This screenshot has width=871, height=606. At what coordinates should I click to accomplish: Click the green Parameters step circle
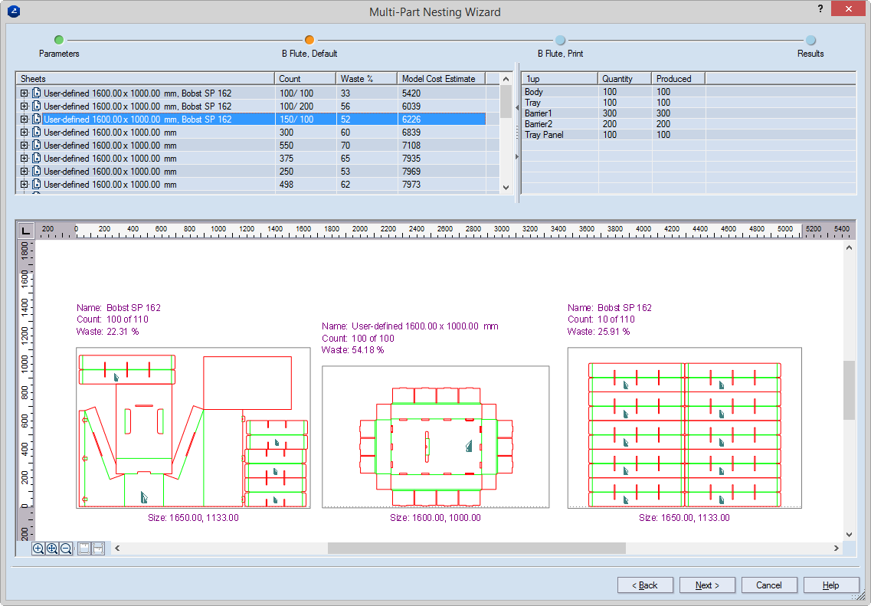[x=59, y=40]
